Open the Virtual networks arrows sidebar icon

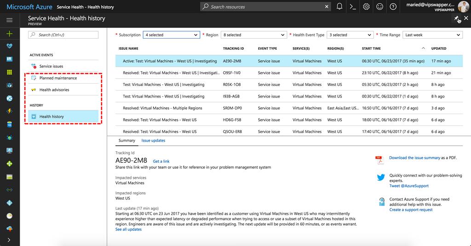(x=9, y=190)
